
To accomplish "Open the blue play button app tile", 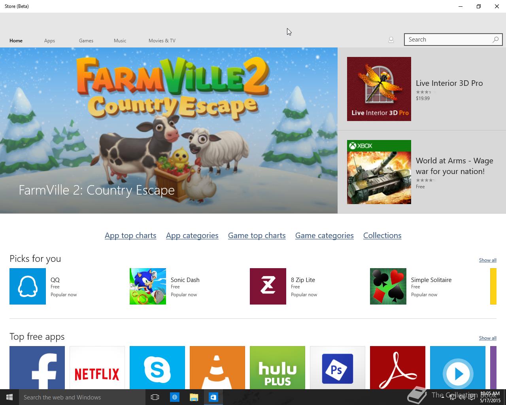I will [x=458, y=367].
